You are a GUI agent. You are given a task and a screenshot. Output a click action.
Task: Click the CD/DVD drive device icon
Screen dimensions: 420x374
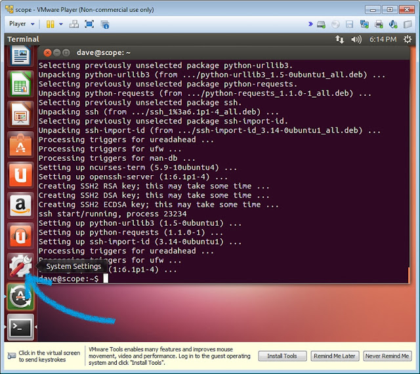click(335, 24)
